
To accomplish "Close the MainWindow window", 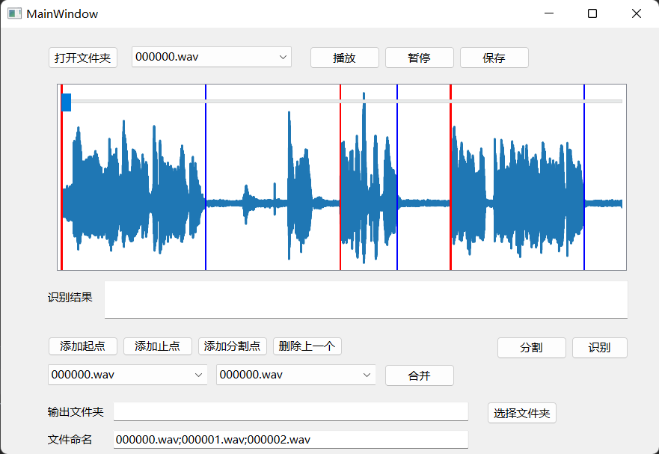I will coord(637,13).
